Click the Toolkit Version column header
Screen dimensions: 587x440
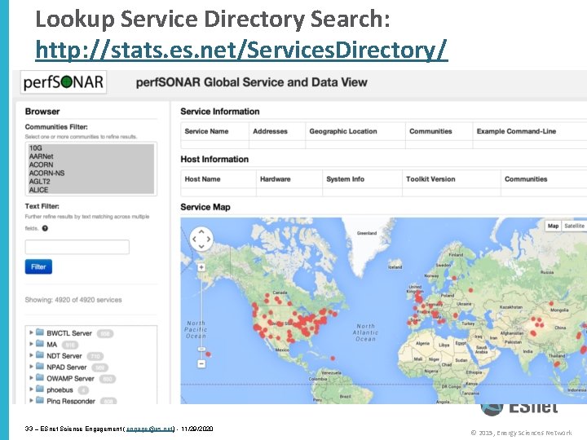(430, 178)
